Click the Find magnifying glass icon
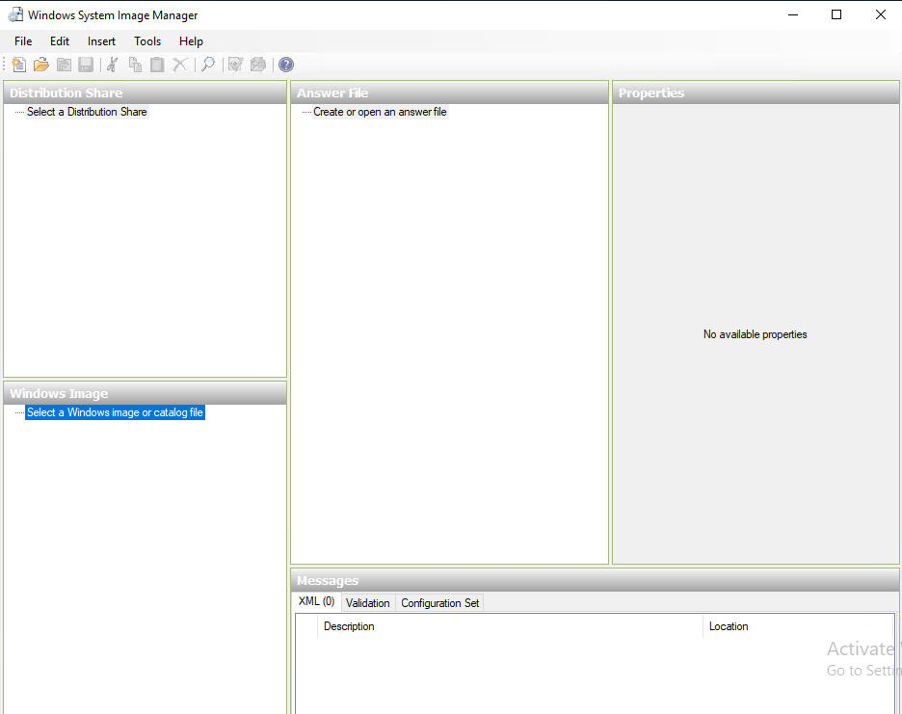Viewport: 902px width, 714px height. pyautogui.click(x=207, y=65)
